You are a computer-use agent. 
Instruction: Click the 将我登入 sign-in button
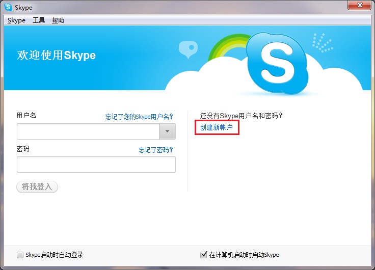(37, 187)
